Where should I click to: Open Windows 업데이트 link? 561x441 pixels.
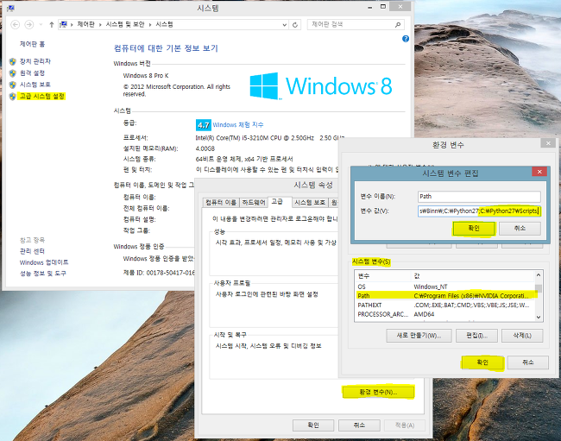(44, 262)
